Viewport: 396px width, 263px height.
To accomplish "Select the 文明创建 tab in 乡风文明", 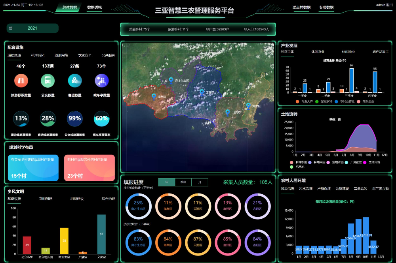I will (x=46, y=199).
